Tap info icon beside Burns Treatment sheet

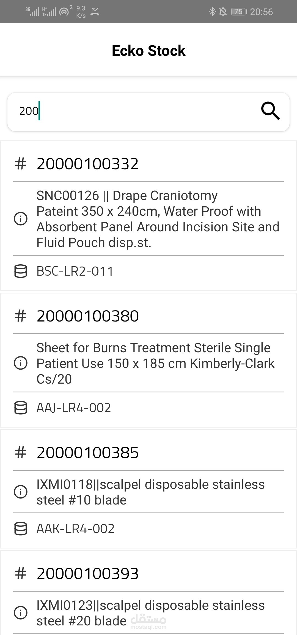pyautogui.click(x=21, y=363)
